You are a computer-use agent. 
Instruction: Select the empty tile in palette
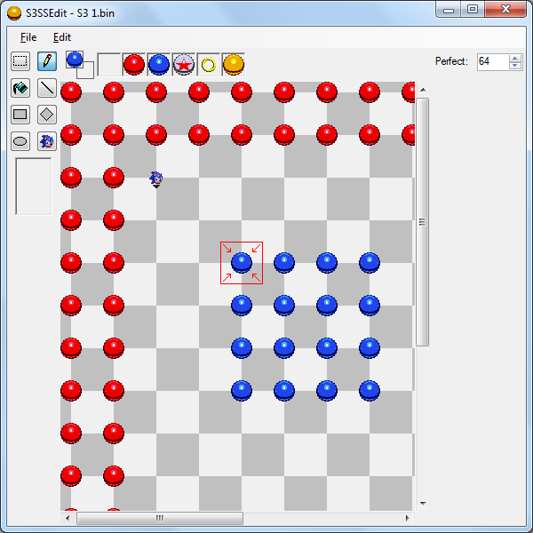(x=108, y=65)
